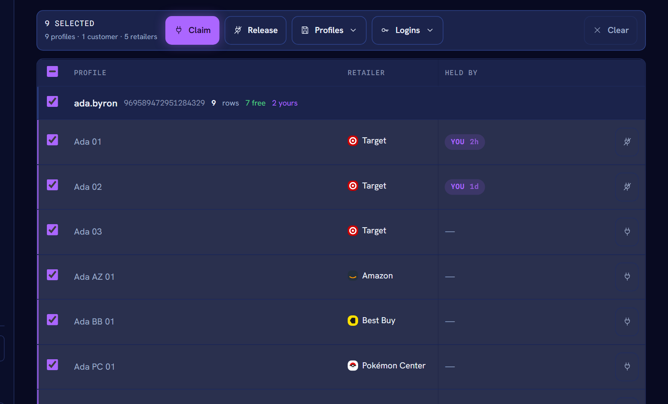Toggle the select-all checkbox in table header
The width and height of the screenshot is (668, 404).
pyautogui.click(x=53, y=72)
